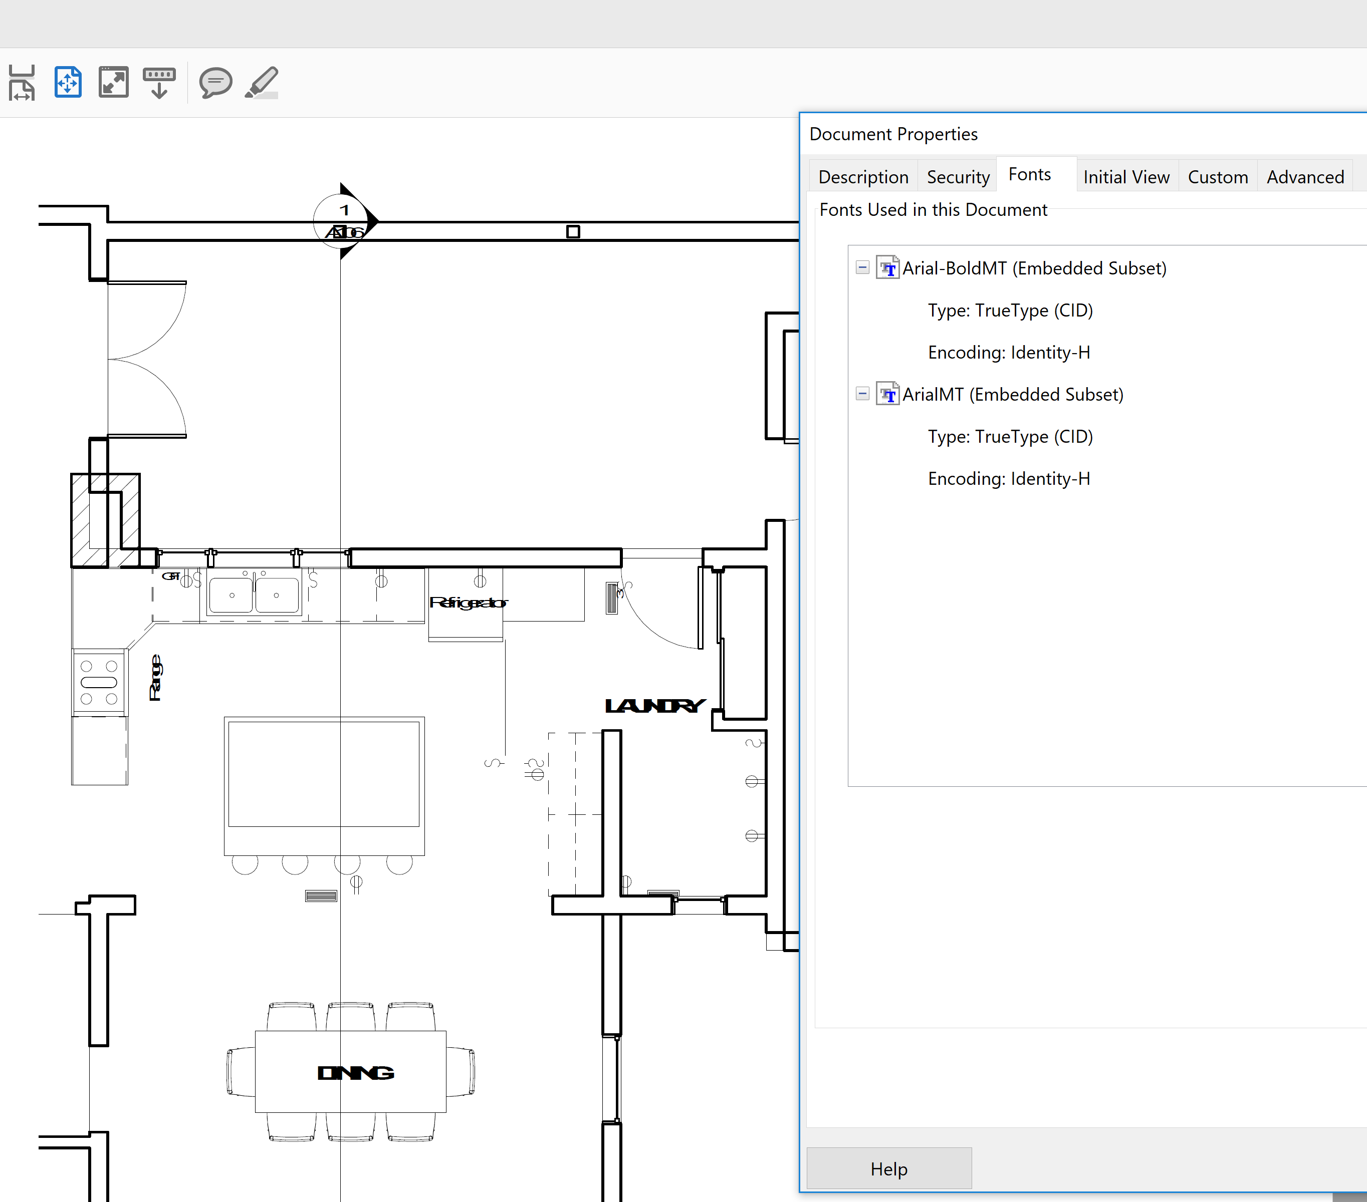Viewport: 1367px width, 1202px height.
Task: Open full screen view via resize icon
Action: click(x=113, y=82)
